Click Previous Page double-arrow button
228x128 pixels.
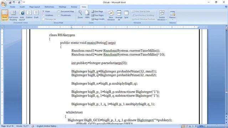[227, 117]
